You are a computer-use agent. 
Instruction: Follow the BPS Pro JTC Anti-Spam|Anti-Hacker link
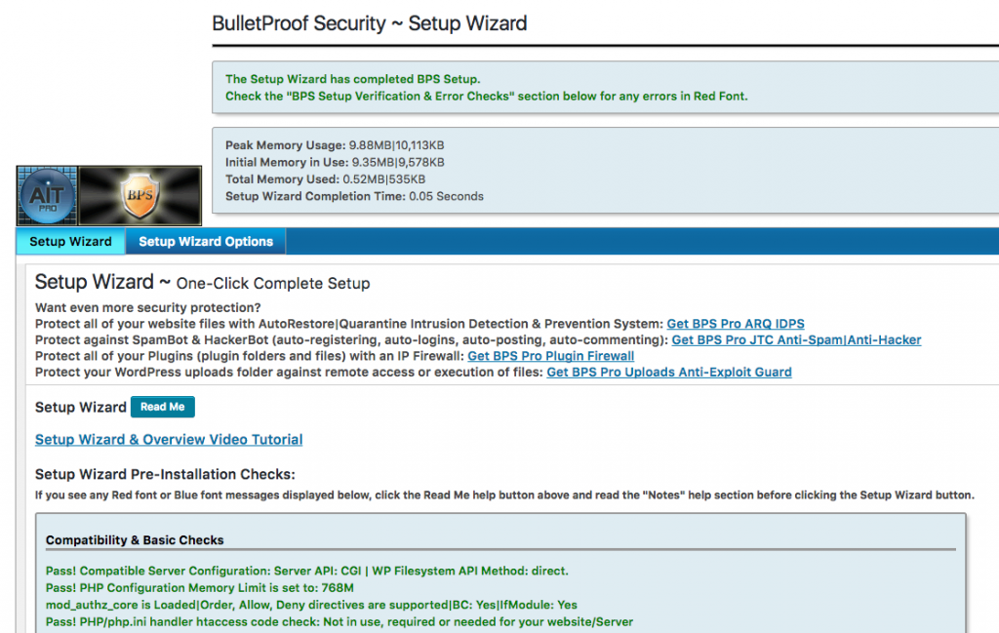point(796,340)
